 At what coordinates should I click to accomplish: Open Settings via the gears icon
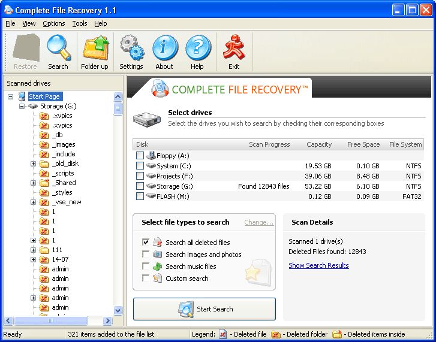[x=132, y=47]
